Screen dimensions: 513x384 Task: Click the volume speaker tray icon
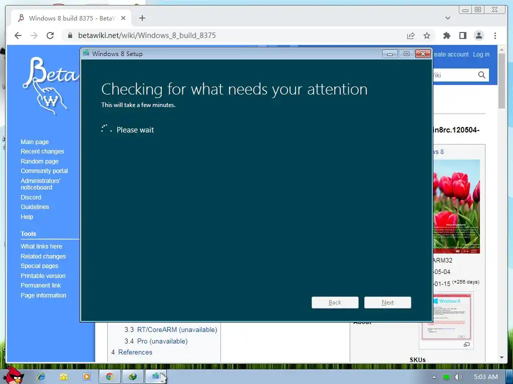(458, 377)
